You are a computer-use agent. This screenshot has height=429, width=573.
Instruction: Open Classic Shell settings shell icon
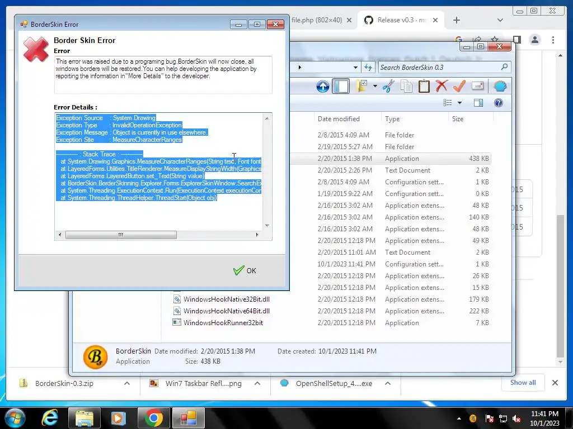point(500,87)
